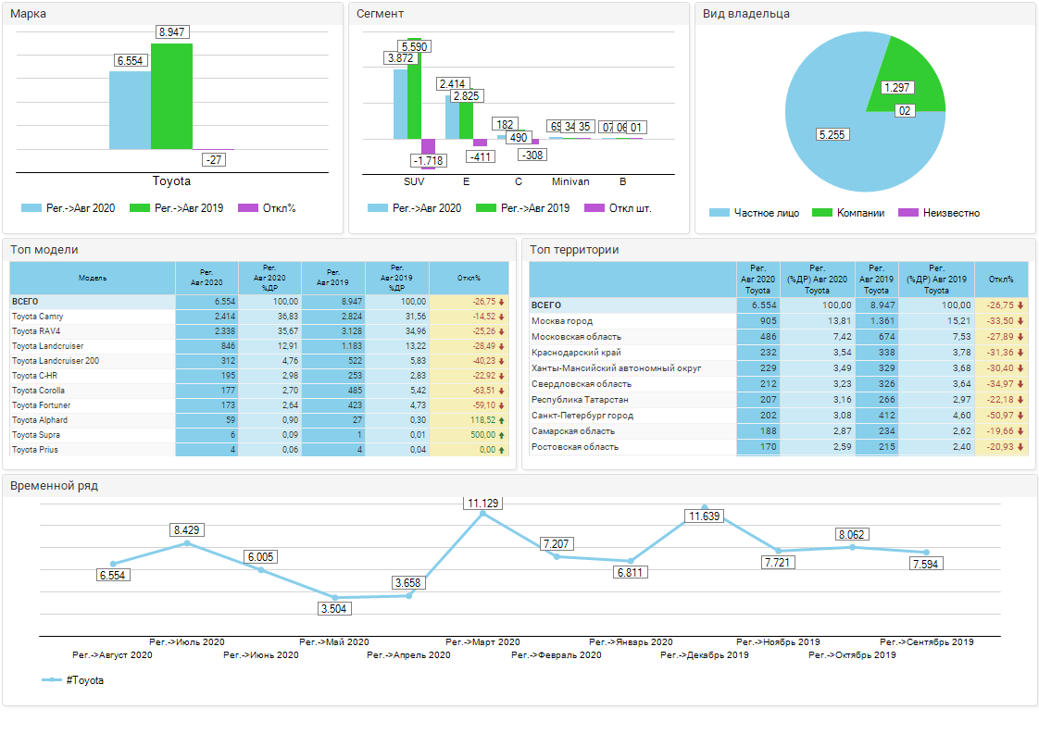Select the Toyota Camry row label

tap(38, 317)
